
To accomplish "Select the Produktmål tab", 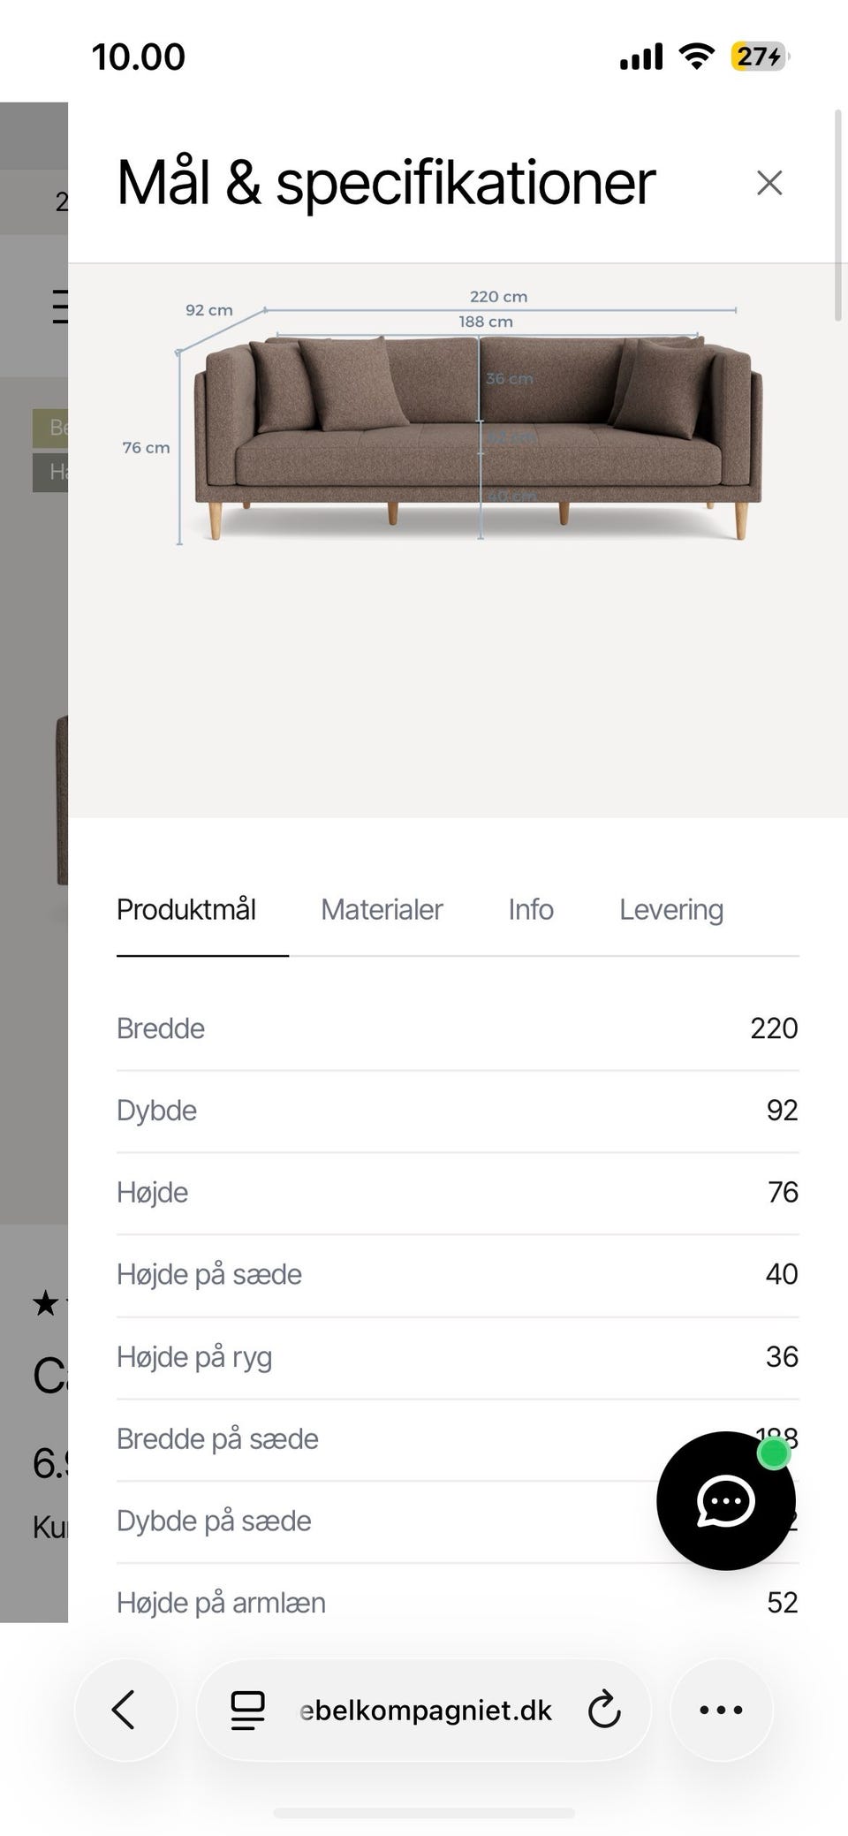I will point(186,909).
